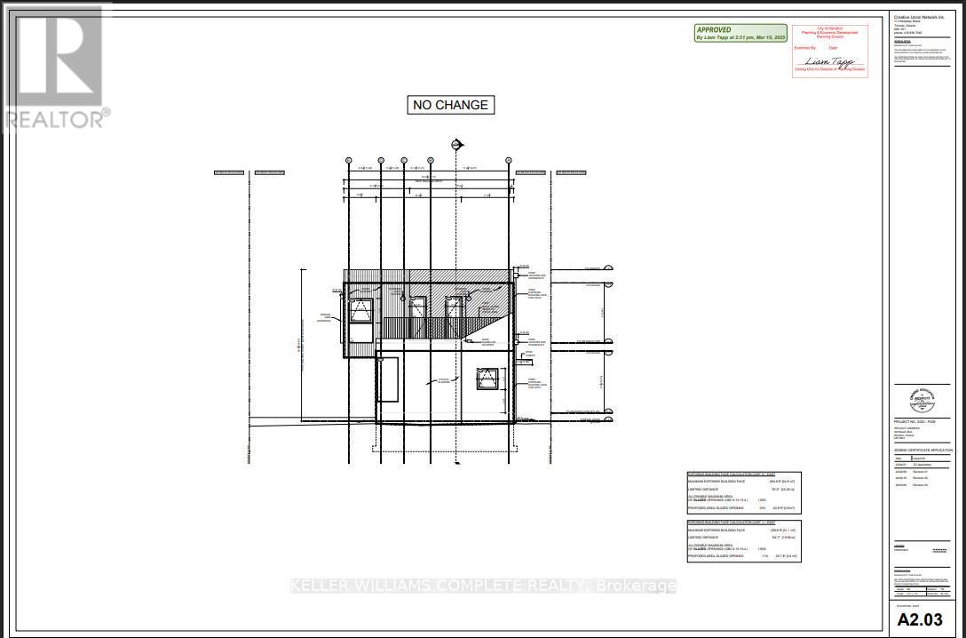Click the Liam Tapp signature
This screenshot has width=966, height=638.
click(828, 61)
